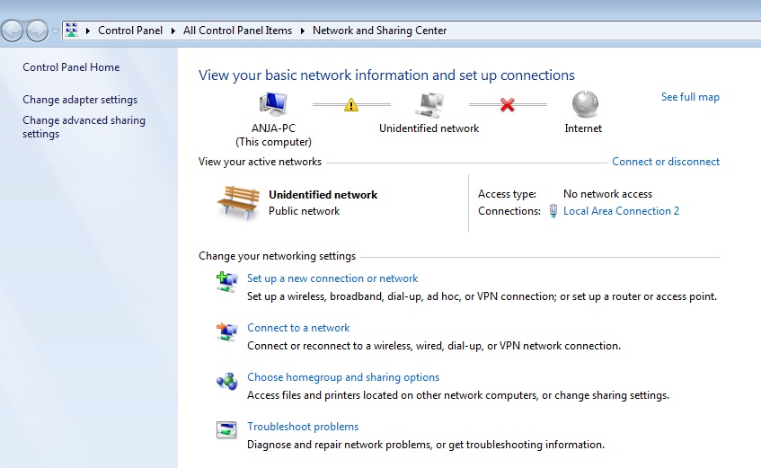The width and height of the screenshot is (761, 468).
Task: Click the Connections: label
Action: [x=509, y=211]
